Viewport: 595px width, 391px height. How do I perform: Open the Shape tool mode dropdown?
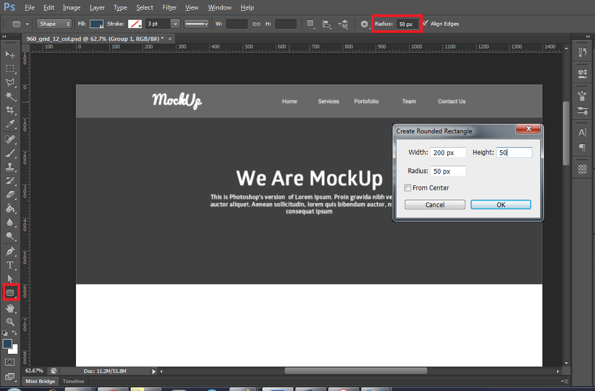pyautogui.click(x=54, y=24)
